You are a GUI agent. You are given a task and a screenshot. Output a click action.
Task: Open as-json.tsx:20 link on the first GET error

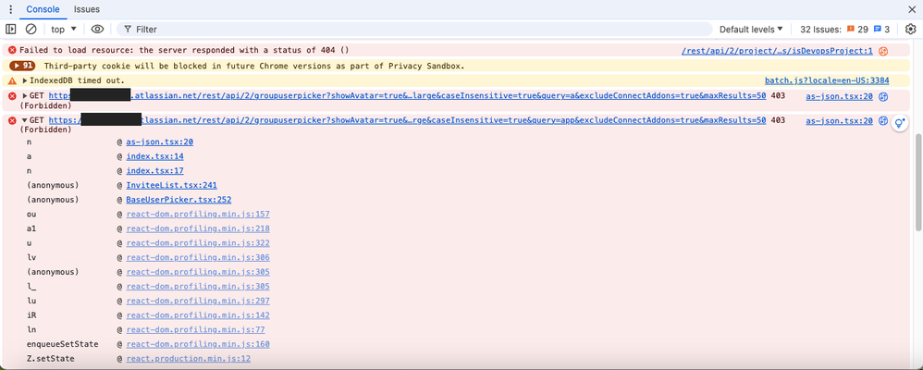[x=839, y=96]
